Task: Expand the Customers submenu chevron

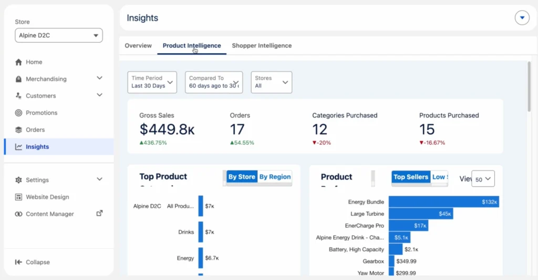Action: pyautogui.click(x=99, y=95)
